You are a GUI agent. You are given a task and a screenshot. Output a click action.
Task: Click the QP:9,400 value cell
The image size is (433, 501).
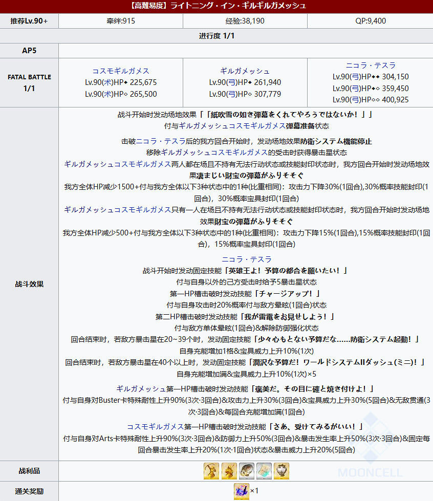click(370, 20)
